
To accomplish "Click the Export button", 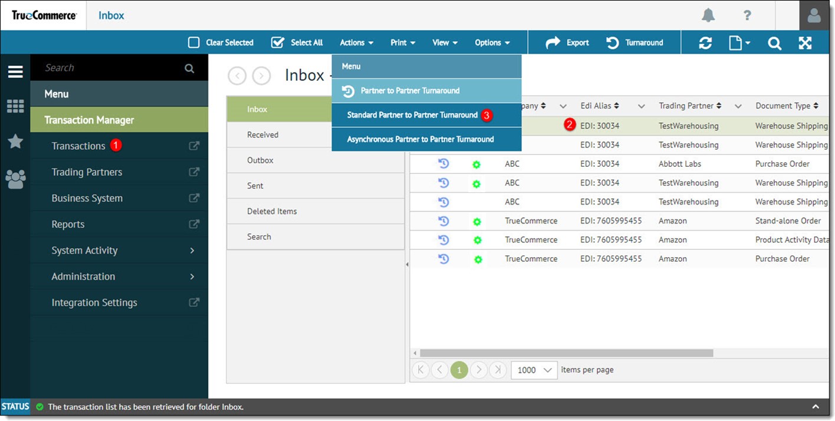I will pos(567,42).
